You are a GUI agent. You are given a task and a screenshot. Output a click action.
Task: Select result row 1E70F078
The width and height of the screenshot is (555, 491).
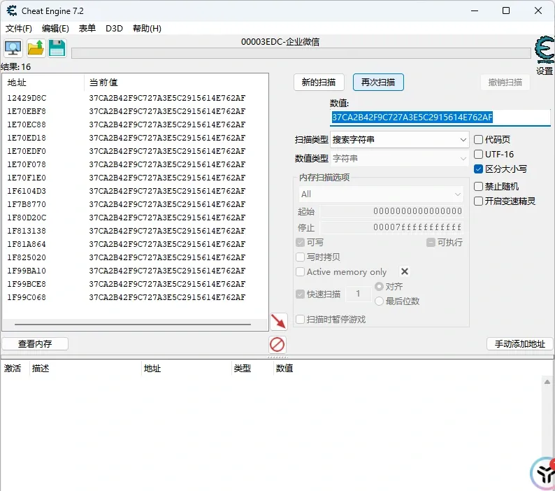[135, 164]
